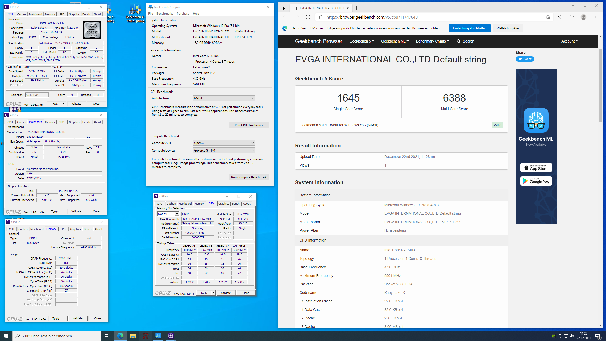Click Einrichtung abschließen button
Viewport: 606px width, 341px height.
point(469,28)
